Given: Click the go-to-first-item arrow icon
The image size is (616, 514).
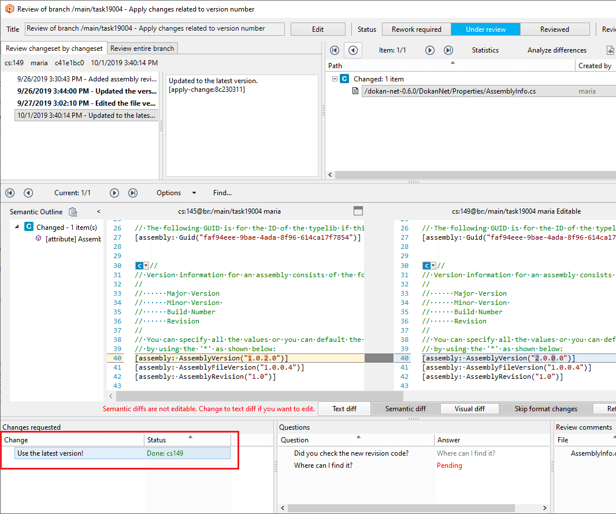Looking at the screenshot, I should 334,50.
